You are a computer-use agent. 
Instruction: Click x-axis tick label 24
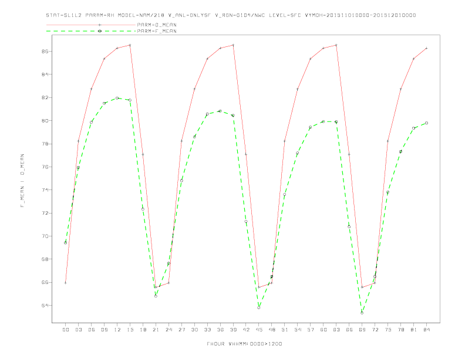pyautogui.click(x=169, y=330)
